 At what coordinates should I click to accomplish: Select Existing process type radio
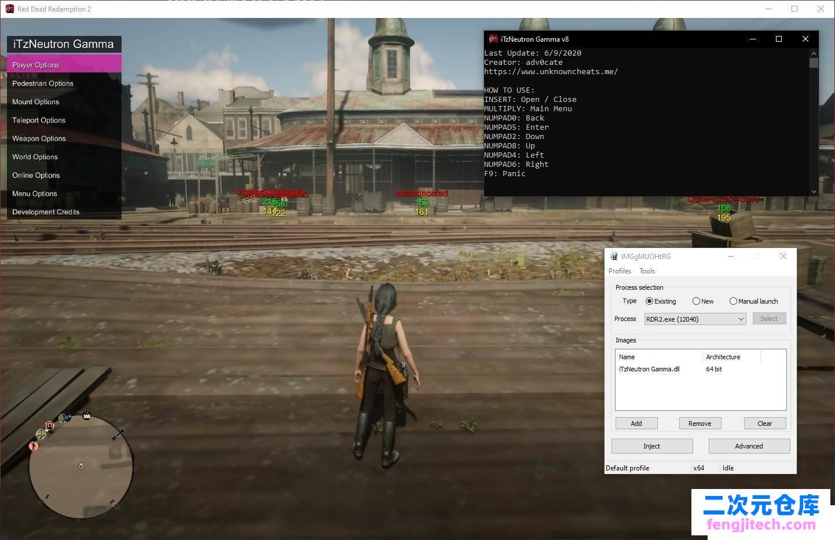pyautogui.click(x=661, y=301)
